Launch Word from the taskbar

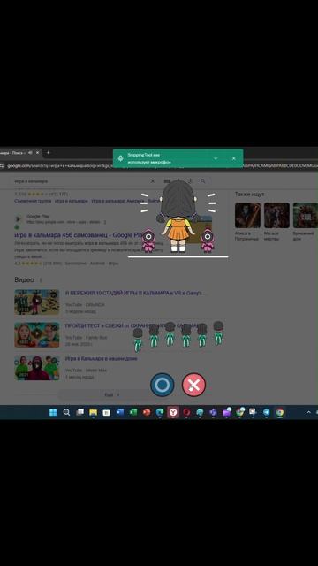[120, 412]
